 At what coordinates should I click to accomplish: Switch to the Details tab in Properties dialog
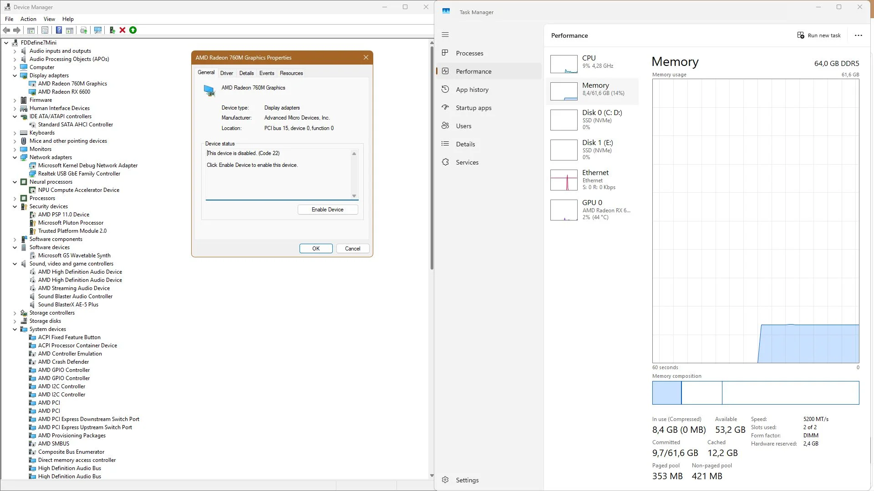tap(246, 73)
